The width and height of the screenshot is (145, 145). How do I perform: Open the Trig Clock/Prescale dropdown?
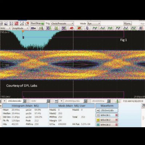tap(62, 24)
